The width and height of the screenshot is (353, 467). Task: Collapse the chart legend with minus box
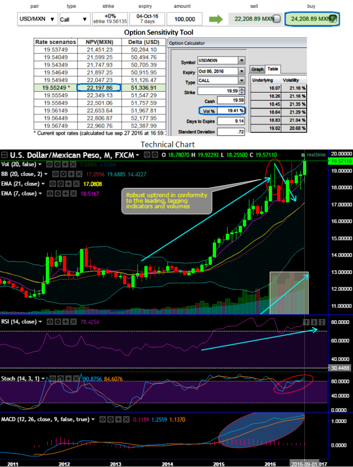pyautogui.click(x=4, y=155)
